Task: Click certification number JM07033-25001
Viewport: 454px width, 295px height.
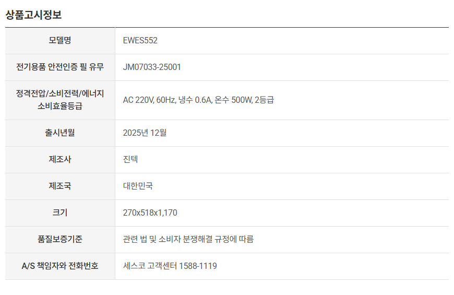Action: click(x=152, y=67)
